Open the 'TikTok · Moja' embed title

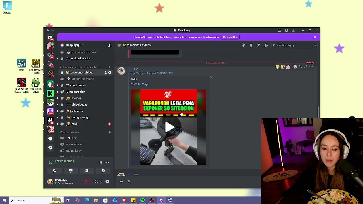(x=140, y=84)
